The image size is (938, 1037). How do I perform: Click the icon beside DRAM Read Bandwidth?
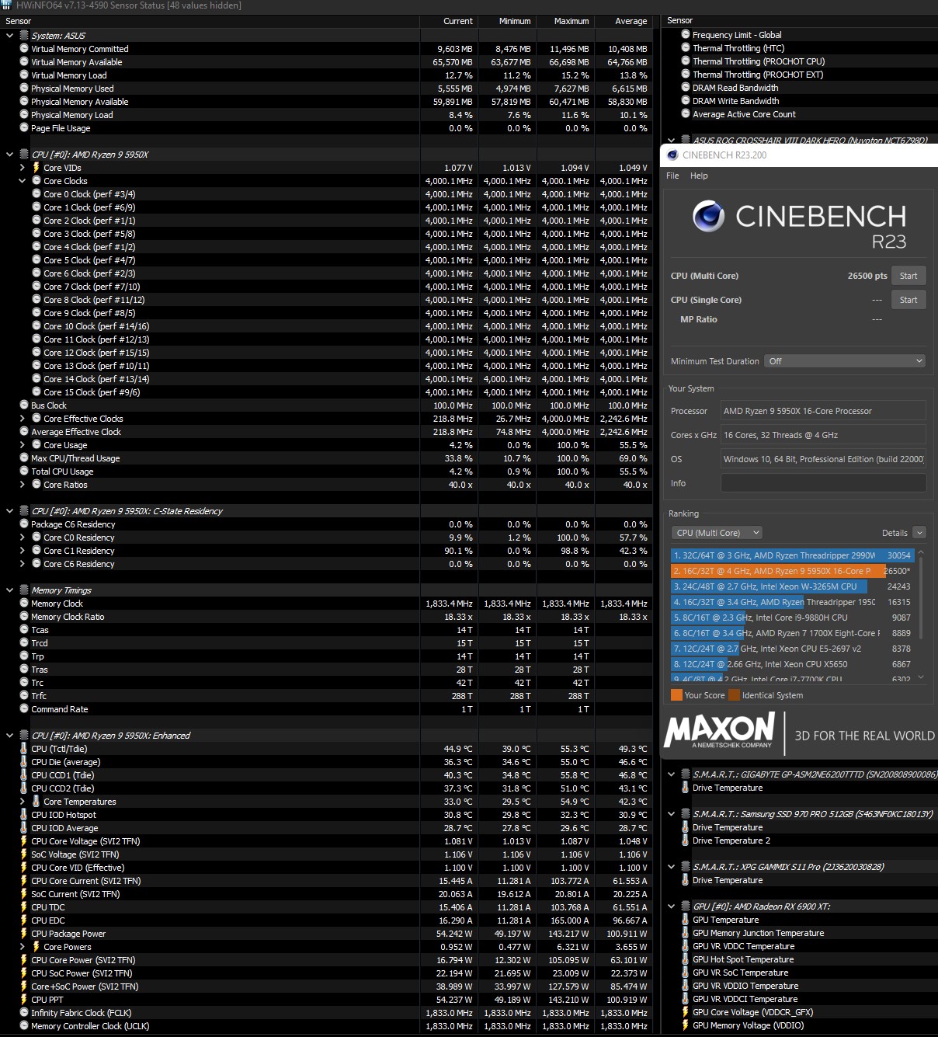pos(686,87)
